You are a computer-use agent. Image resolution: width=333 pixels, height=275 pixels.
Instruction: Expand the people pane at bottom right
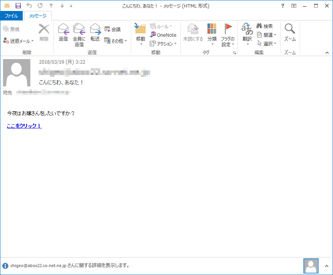(x=327, y=266)
